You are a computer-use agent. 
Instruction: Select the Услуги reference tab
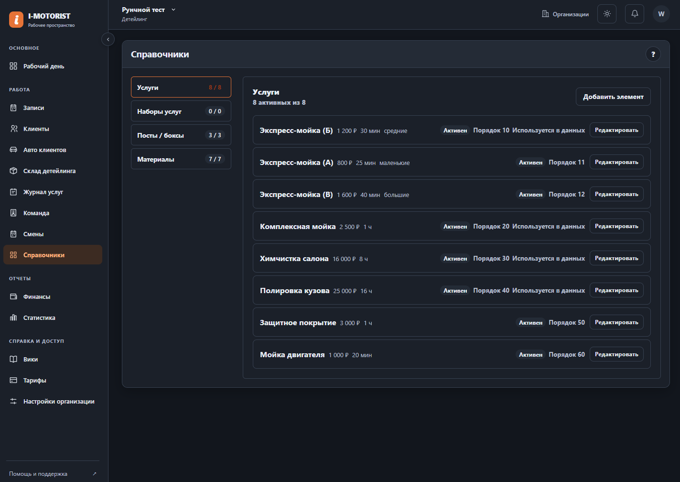coord(181,87)
